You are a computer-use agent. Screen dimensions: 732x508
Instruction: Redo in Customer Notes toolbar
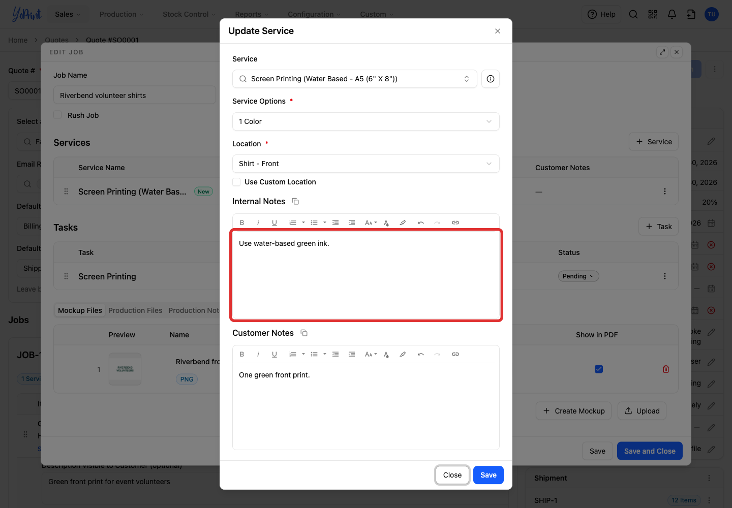click(437, 354)
